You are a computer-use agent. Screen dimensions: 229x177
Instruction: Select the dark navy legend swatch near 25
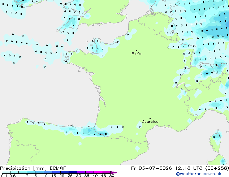73,172
